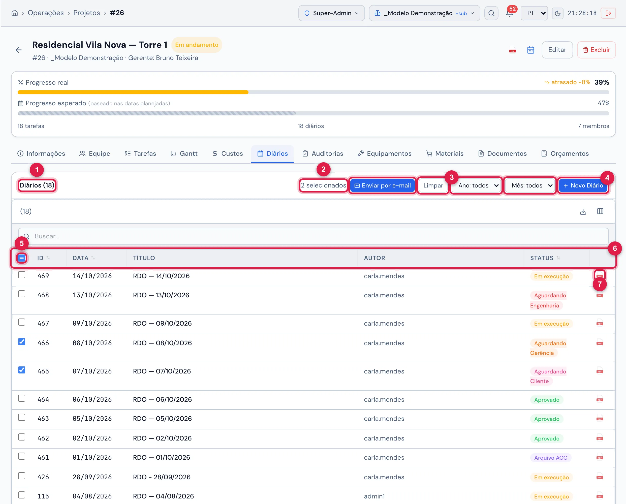Uncheck the row 466 checkbox
Screen dimensions: 626x504
21,342
